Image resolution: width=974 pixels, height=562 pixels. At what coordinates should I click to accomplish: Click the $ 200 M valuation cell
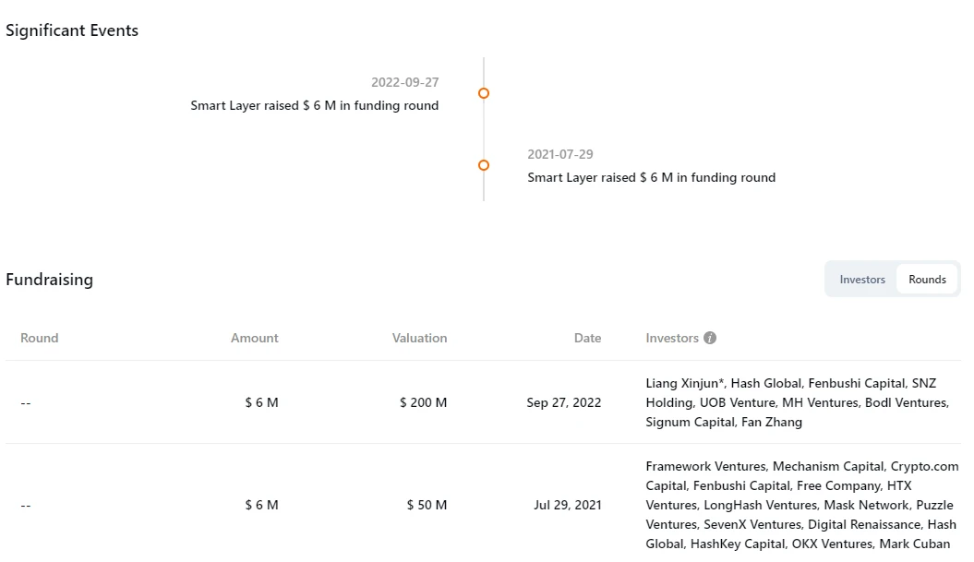[423, 402]
